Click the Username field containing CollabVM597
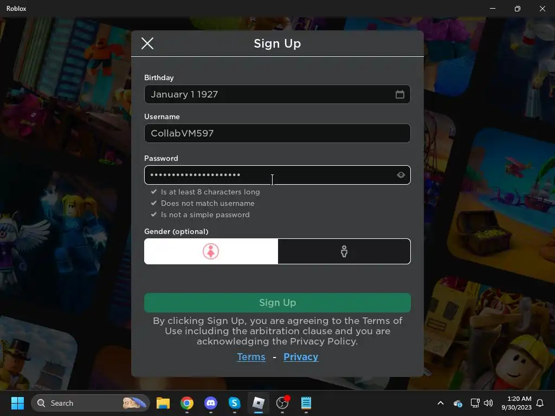The width and height of the screenshot is (555, 416). [277, 133]
